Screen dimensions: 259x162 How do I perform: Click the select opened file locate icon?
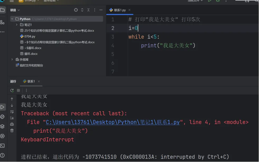76,10
